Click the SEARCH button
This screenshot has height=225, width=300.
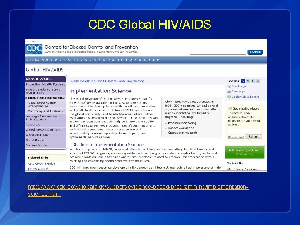pos(255,52)
